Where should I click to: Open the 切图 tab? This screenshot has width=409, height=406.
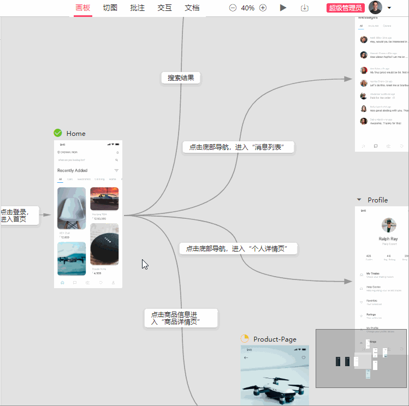tap(110, 8)
